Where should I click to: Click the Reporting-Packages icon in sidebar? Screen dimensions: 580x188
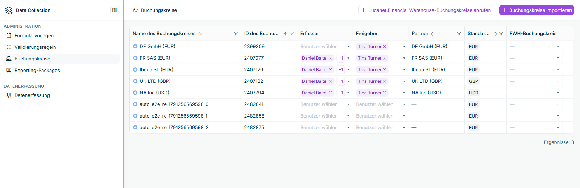9,70
